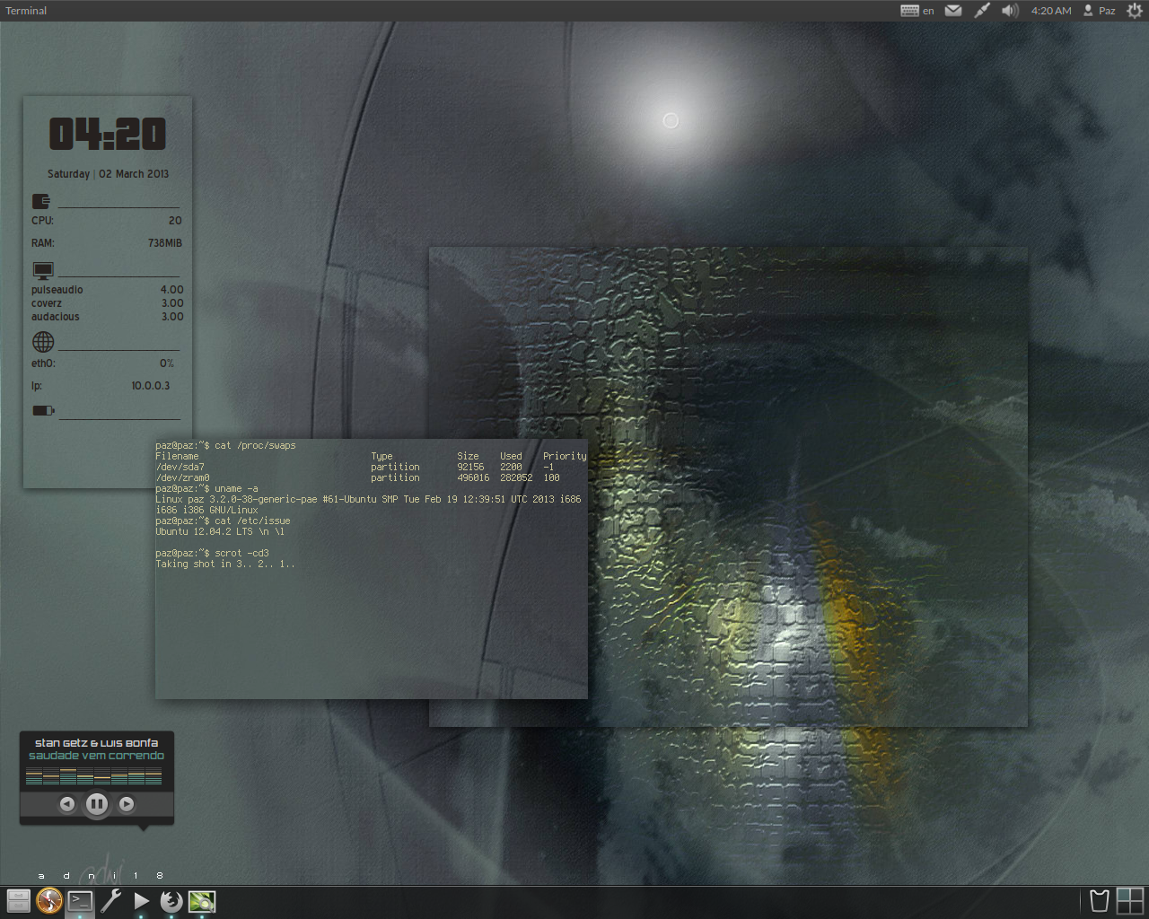
Task: Open the sound volume indicator
Action: coord(1010,11)
